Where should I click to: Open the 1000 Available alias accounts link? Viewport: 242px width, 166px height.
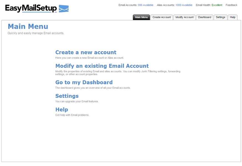coord(184,5)
